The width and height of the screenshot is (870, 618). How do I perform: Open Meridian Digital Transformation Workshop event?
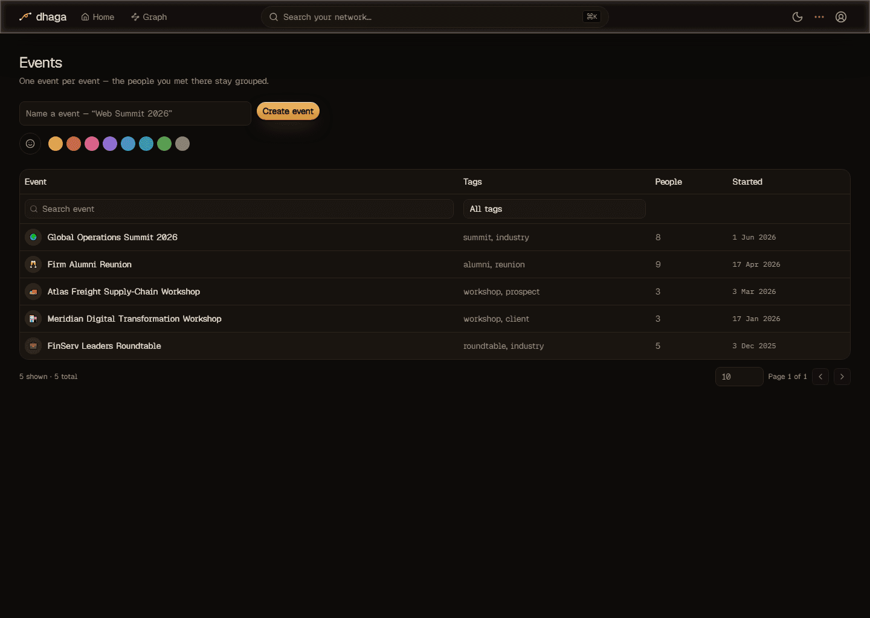(134, 319)
